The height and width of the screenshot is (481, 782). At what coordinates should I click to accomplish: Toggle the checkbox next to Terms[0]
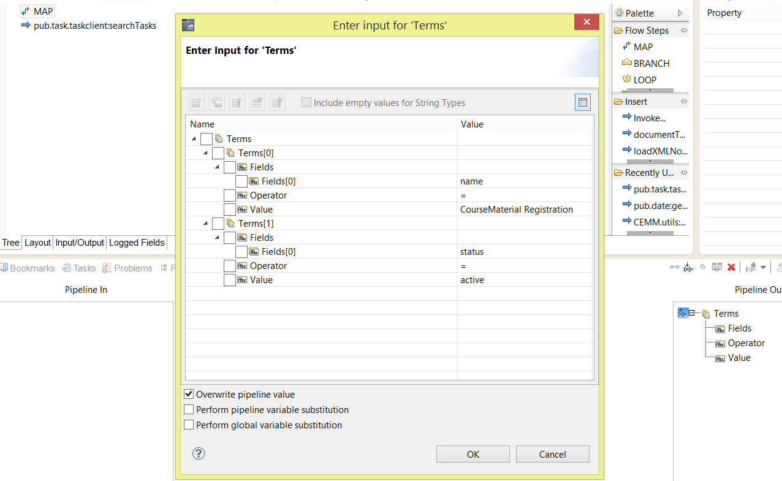pyautogui.click(x=218, y=153)
